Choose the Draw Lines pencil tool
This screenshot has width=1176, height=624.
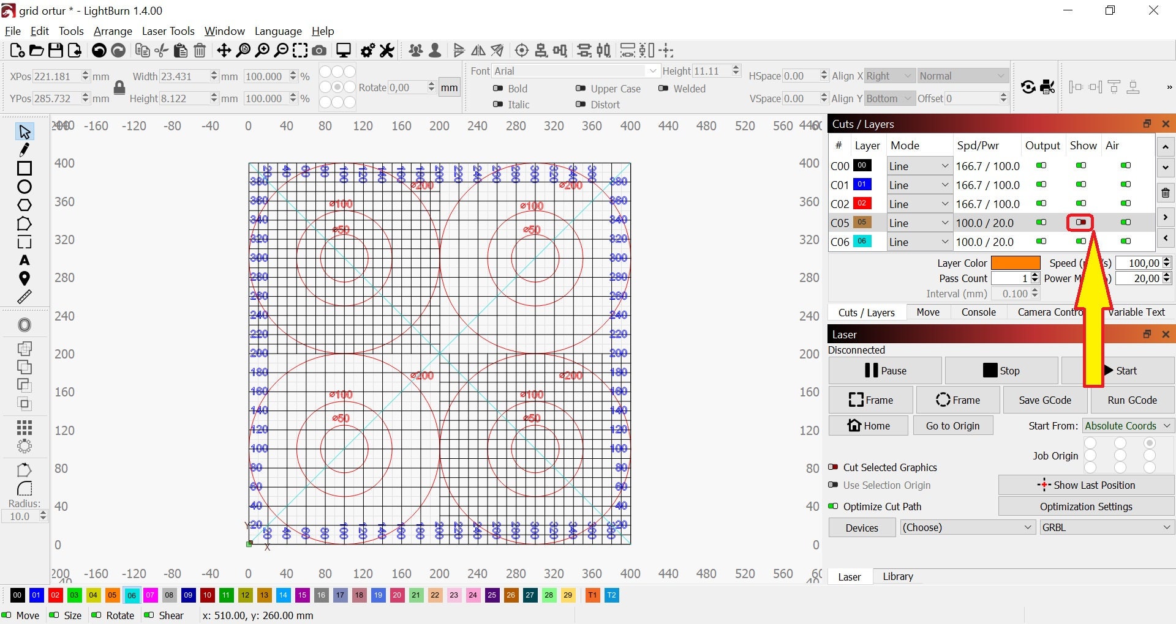24,150
